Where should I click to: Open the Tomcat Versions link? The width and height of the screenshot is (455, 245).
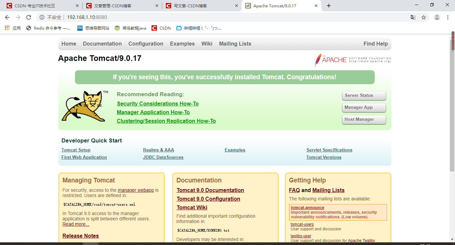(x=324, y=157)
